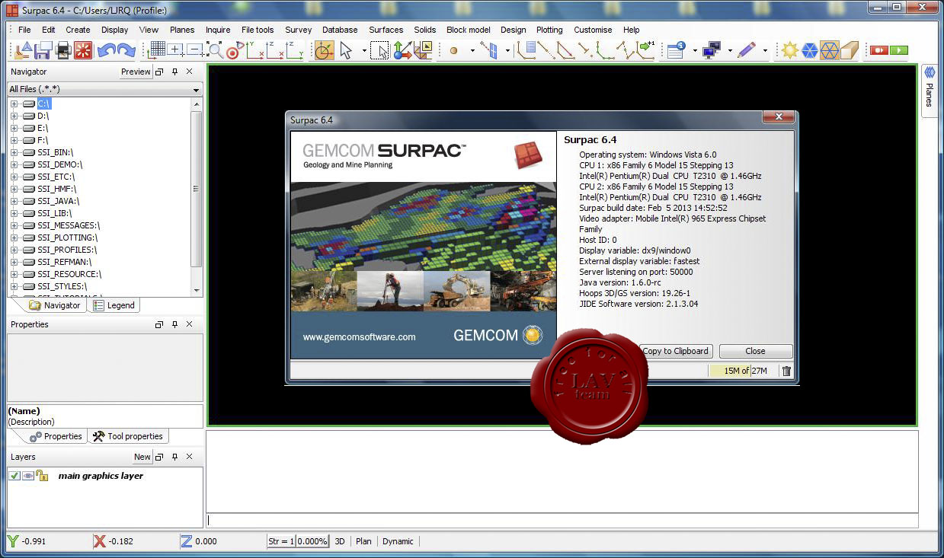Click the networked computers toolbar icon
The height and width of the screenshot is (558, 944).
712,50
